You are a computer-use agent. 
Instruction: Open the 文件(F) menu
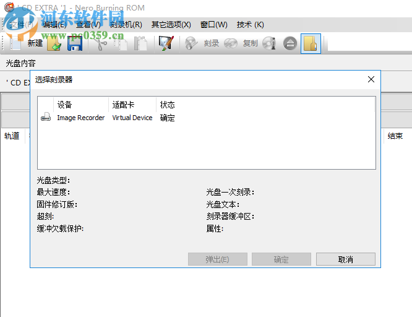click(x=22, y=25)
